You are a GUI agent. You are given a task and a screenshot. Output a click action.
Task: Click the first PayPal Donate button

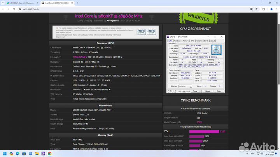click(141, 32)
